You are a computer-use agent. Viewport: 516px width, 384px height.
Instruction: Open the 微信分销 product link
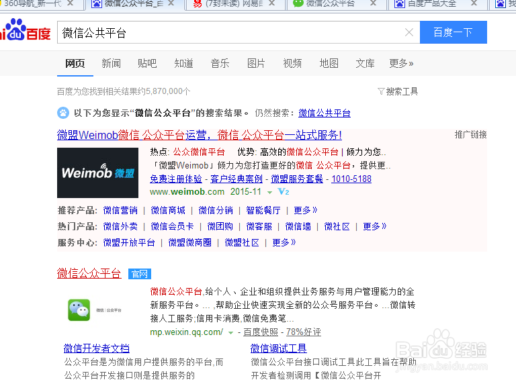pos(216,210)
